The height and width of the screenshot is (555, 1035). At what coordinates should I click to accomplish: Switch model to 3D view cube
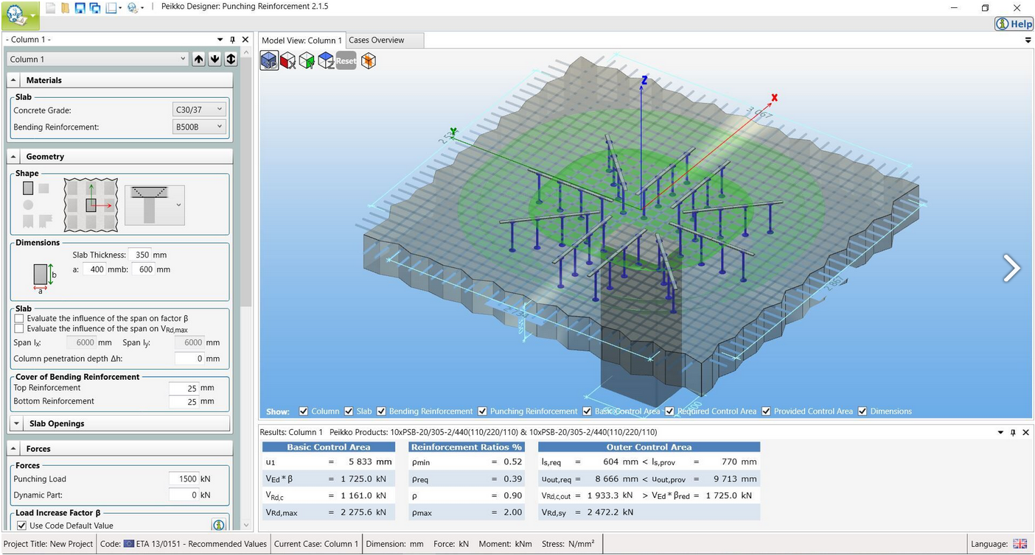click(269, 60)
